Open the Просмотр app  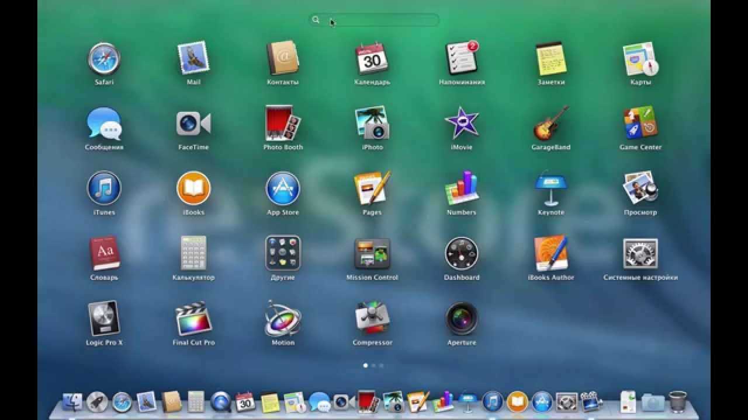tap(640, 188)
